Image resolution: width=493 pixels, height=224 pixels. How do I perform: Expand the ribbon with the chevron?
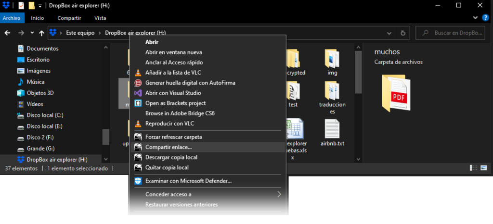[x=475, y=18]
